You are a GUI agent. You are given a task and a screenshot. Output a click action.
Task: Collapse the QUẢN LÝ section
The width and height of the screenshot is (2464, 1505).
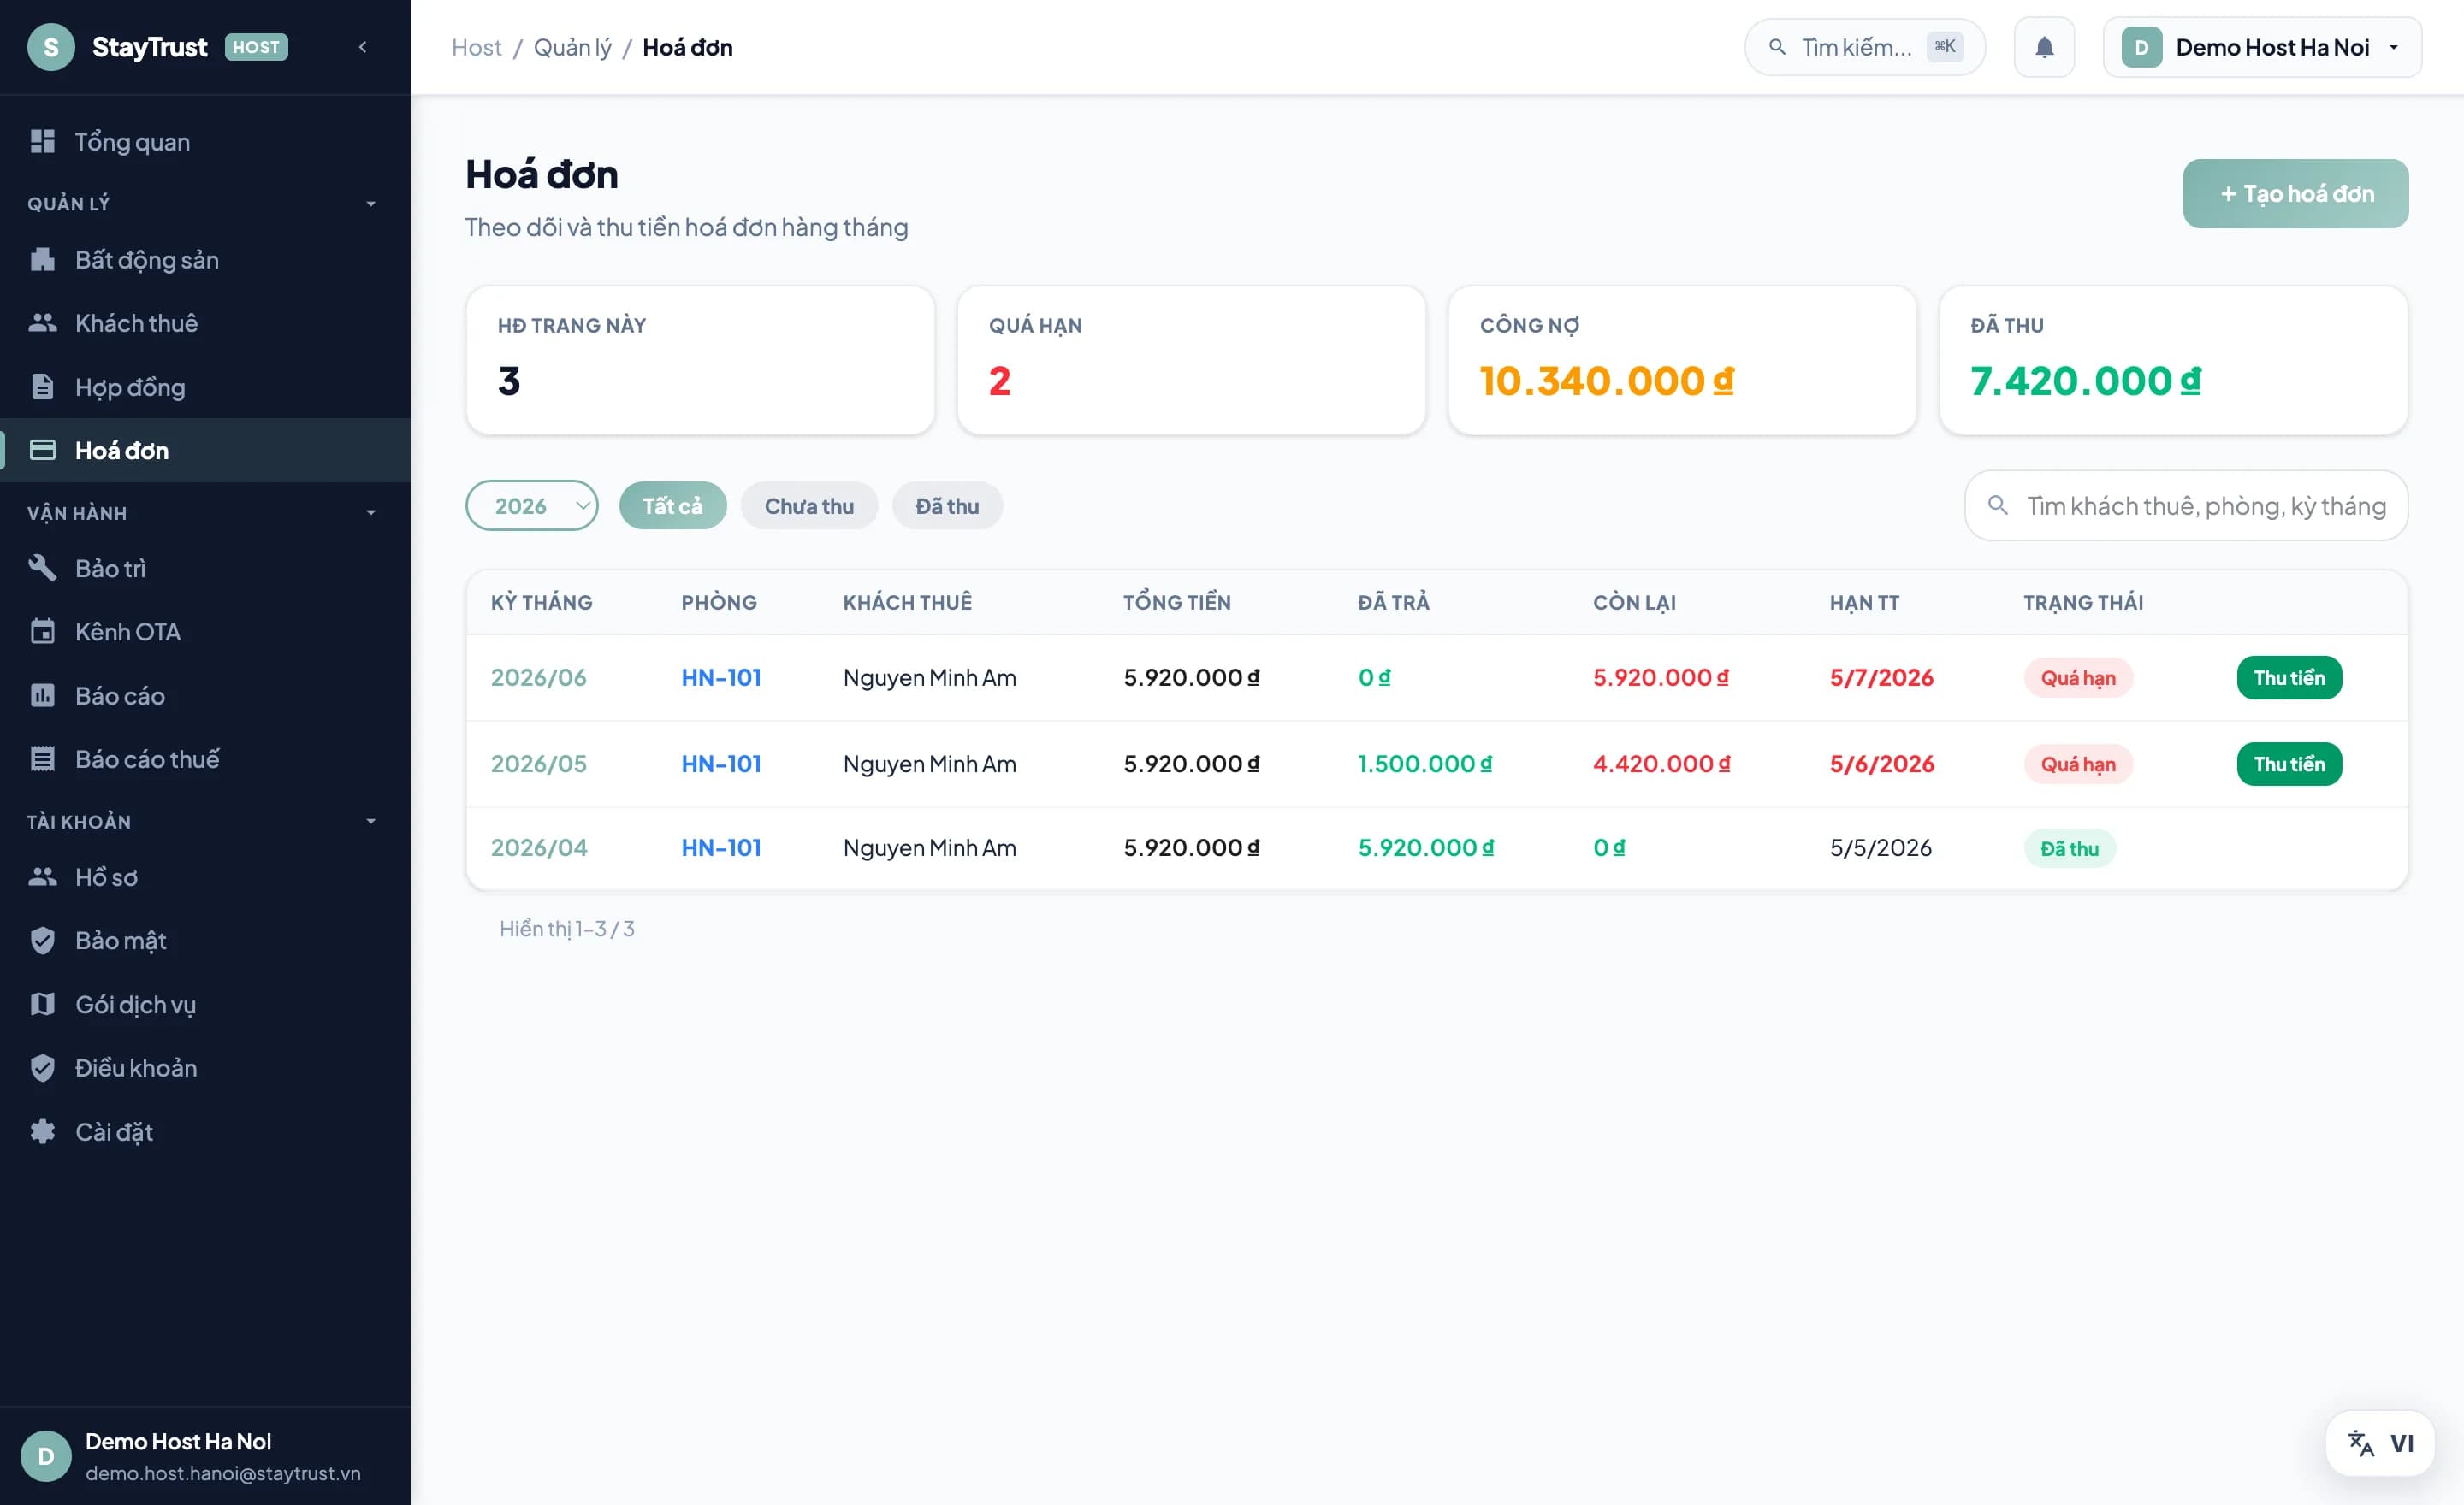[x=371, y=204]
